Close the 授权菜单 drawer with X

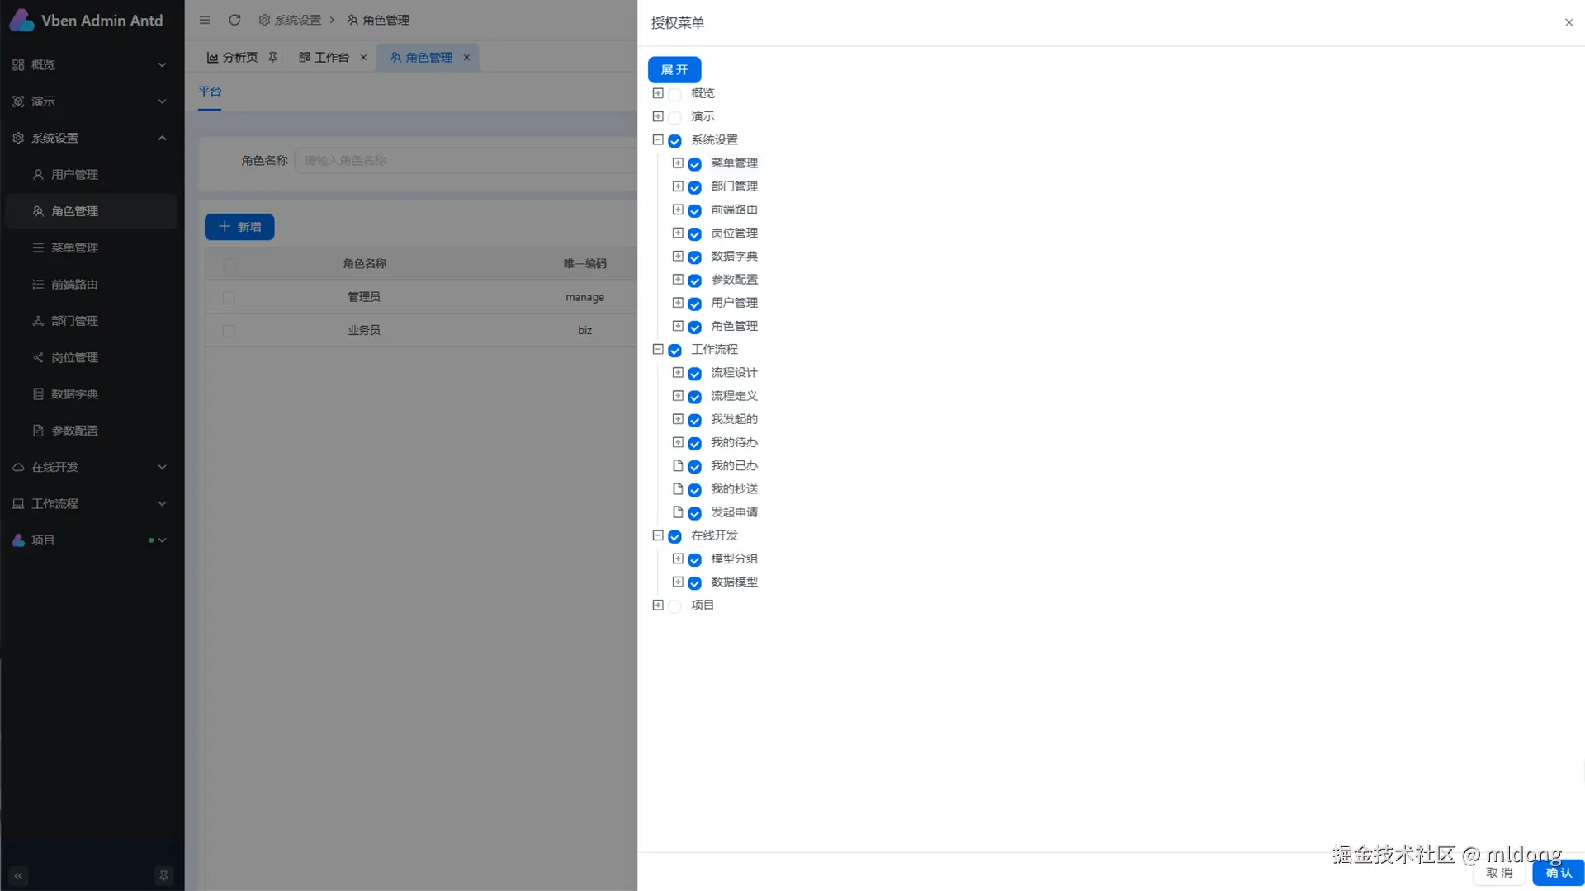click(x=1568, y=23)
